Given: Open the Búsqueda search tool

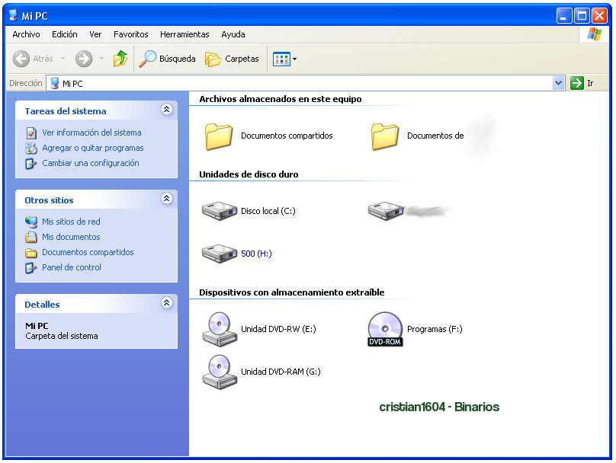Looking at the screenshot, I should click(168, 59).
